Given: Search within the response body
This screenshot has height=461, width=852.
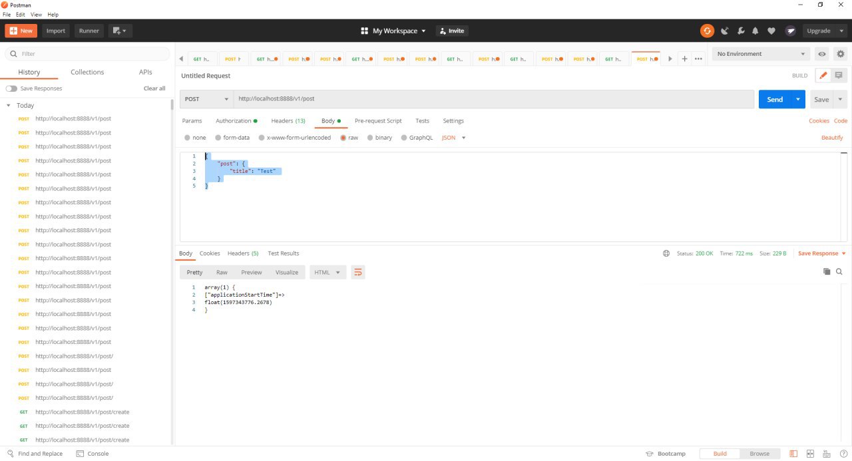Looking at the screenshot, I should point(839,271).
